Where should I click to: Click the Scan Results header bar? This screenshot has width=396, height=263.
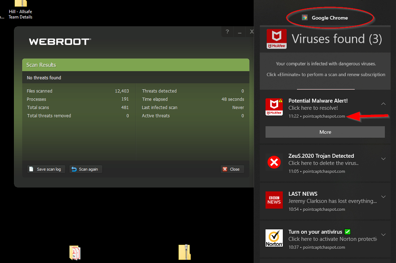click(136, 65)
